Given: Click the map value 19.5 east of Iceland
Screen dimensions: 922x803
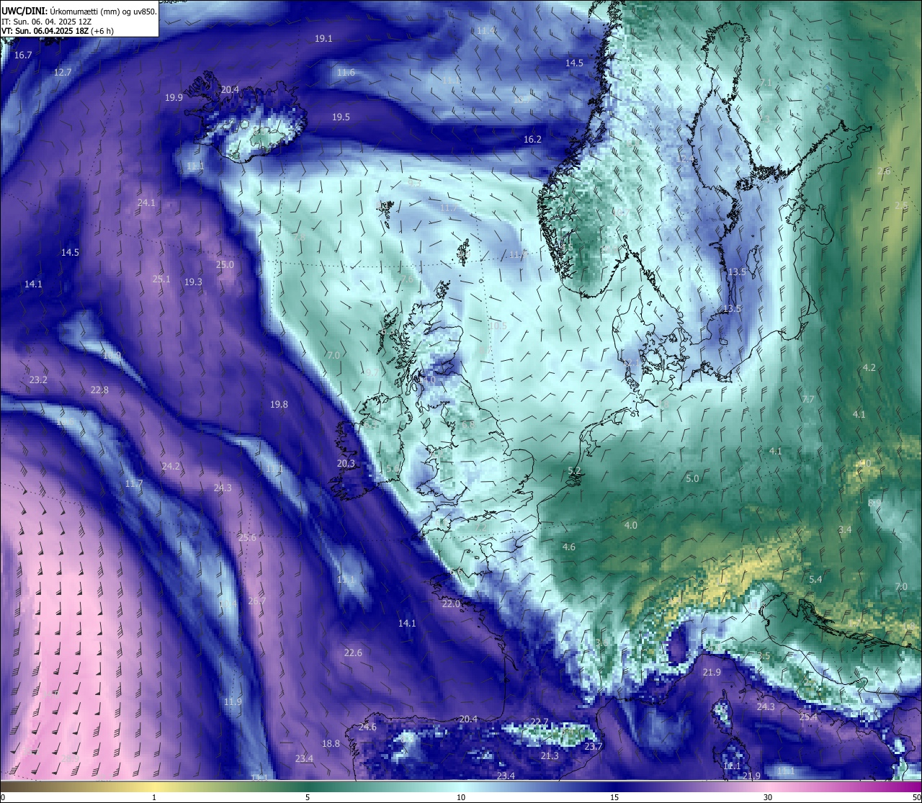Looking at the screenshot, I should click(x=341, y=117).
